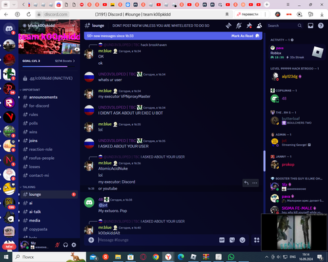Click the перевести translate button

(248, 14)
